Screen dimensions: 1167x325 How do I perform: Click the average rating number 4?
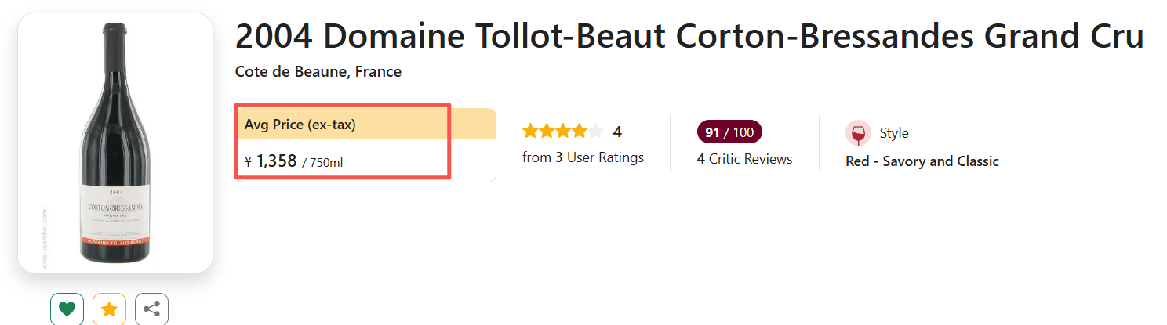coord(617,132)
